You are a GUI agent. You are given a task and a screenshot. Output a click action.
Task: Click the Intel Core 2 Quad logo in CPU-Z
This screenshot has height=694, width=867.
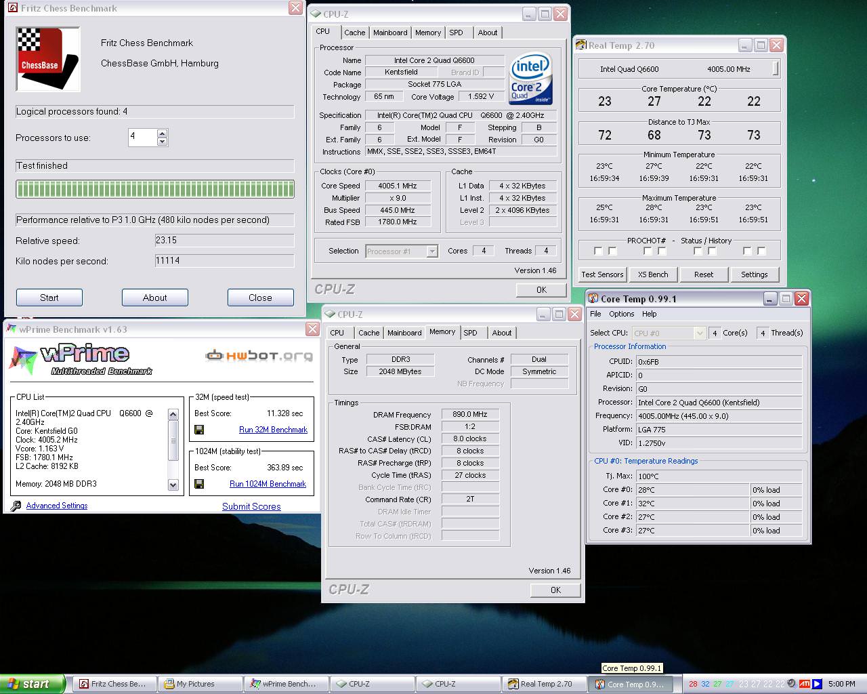pyautogui.click(x=530, y=79)
